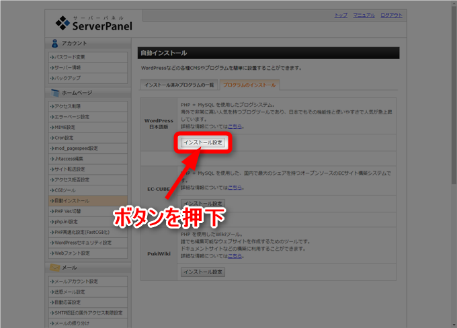Open PHP Ver.切替 menu item
The image size is (457, 328).
coord(88,211)
